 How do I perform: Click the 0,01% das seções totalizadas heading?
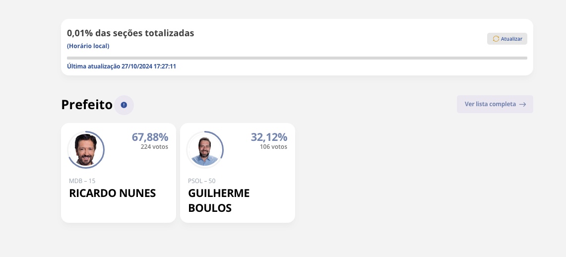[130, 33]
